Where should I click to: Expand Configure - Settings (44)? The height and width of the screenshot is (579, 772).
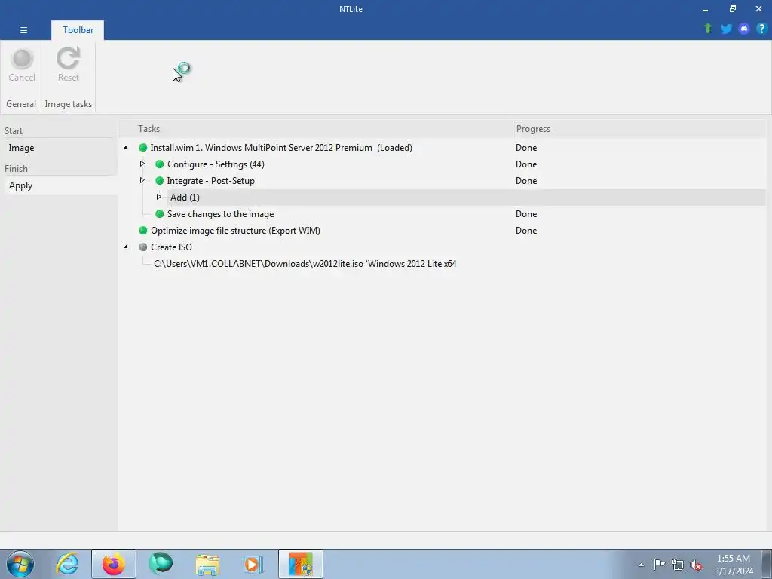coord(142,164)
